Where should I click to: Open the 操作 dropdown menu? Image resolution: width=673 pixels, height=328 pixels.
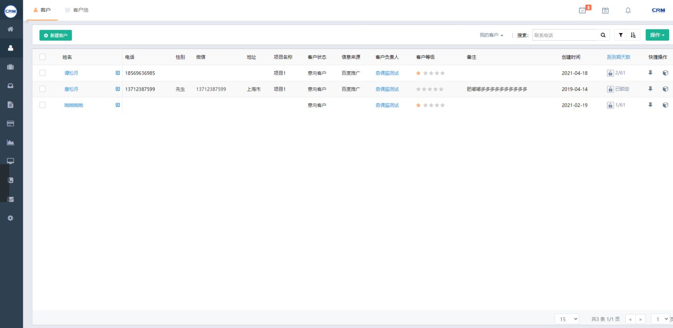pos(657,35)
